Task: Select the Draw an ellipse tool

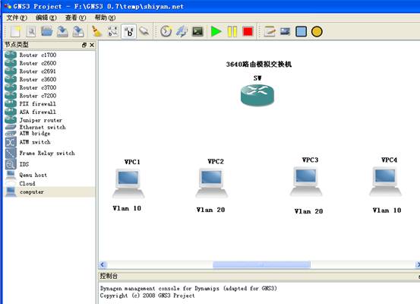Action: [317, 32]
